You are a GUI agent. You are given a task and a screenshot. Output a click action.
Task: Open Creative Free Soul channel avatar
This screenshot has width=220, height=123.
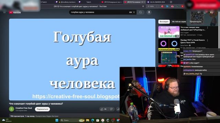click(x=11, y=109)
